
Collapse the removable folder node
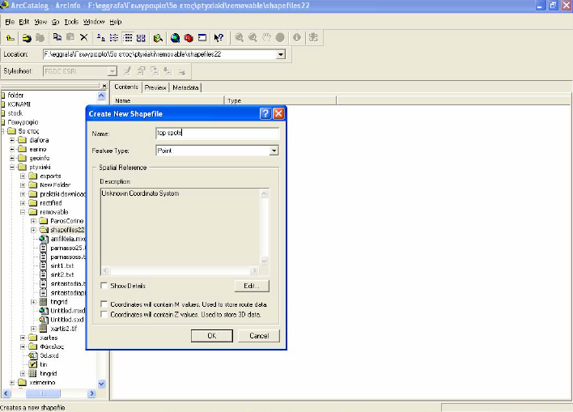23,212
